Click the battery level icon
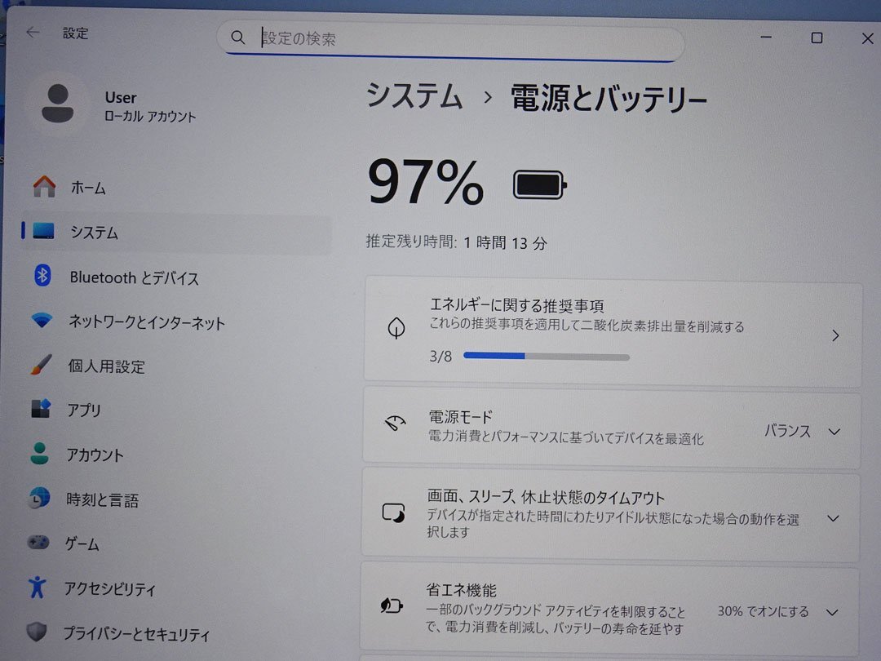881x661 pixels. coord(539,185)
